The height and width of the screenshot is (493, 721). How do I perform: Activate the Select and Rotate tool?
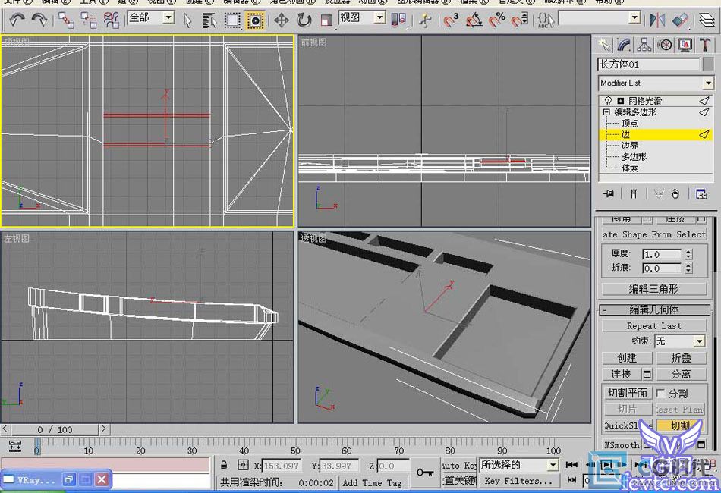[x=304, y=20]
